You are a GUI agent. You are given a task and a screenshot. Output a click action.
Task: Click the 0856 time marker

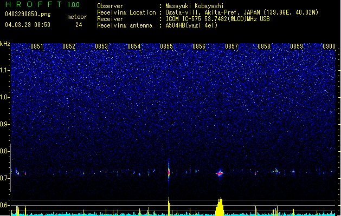[199, 46]
